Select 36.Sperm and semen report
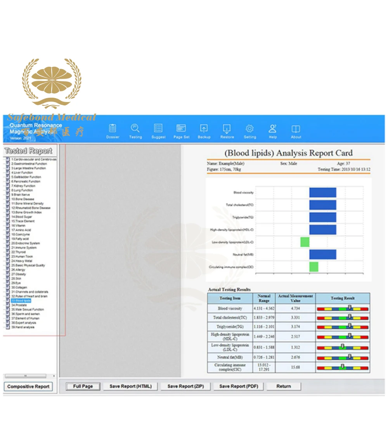The image size is (388, 435). [x=26, y=314]
